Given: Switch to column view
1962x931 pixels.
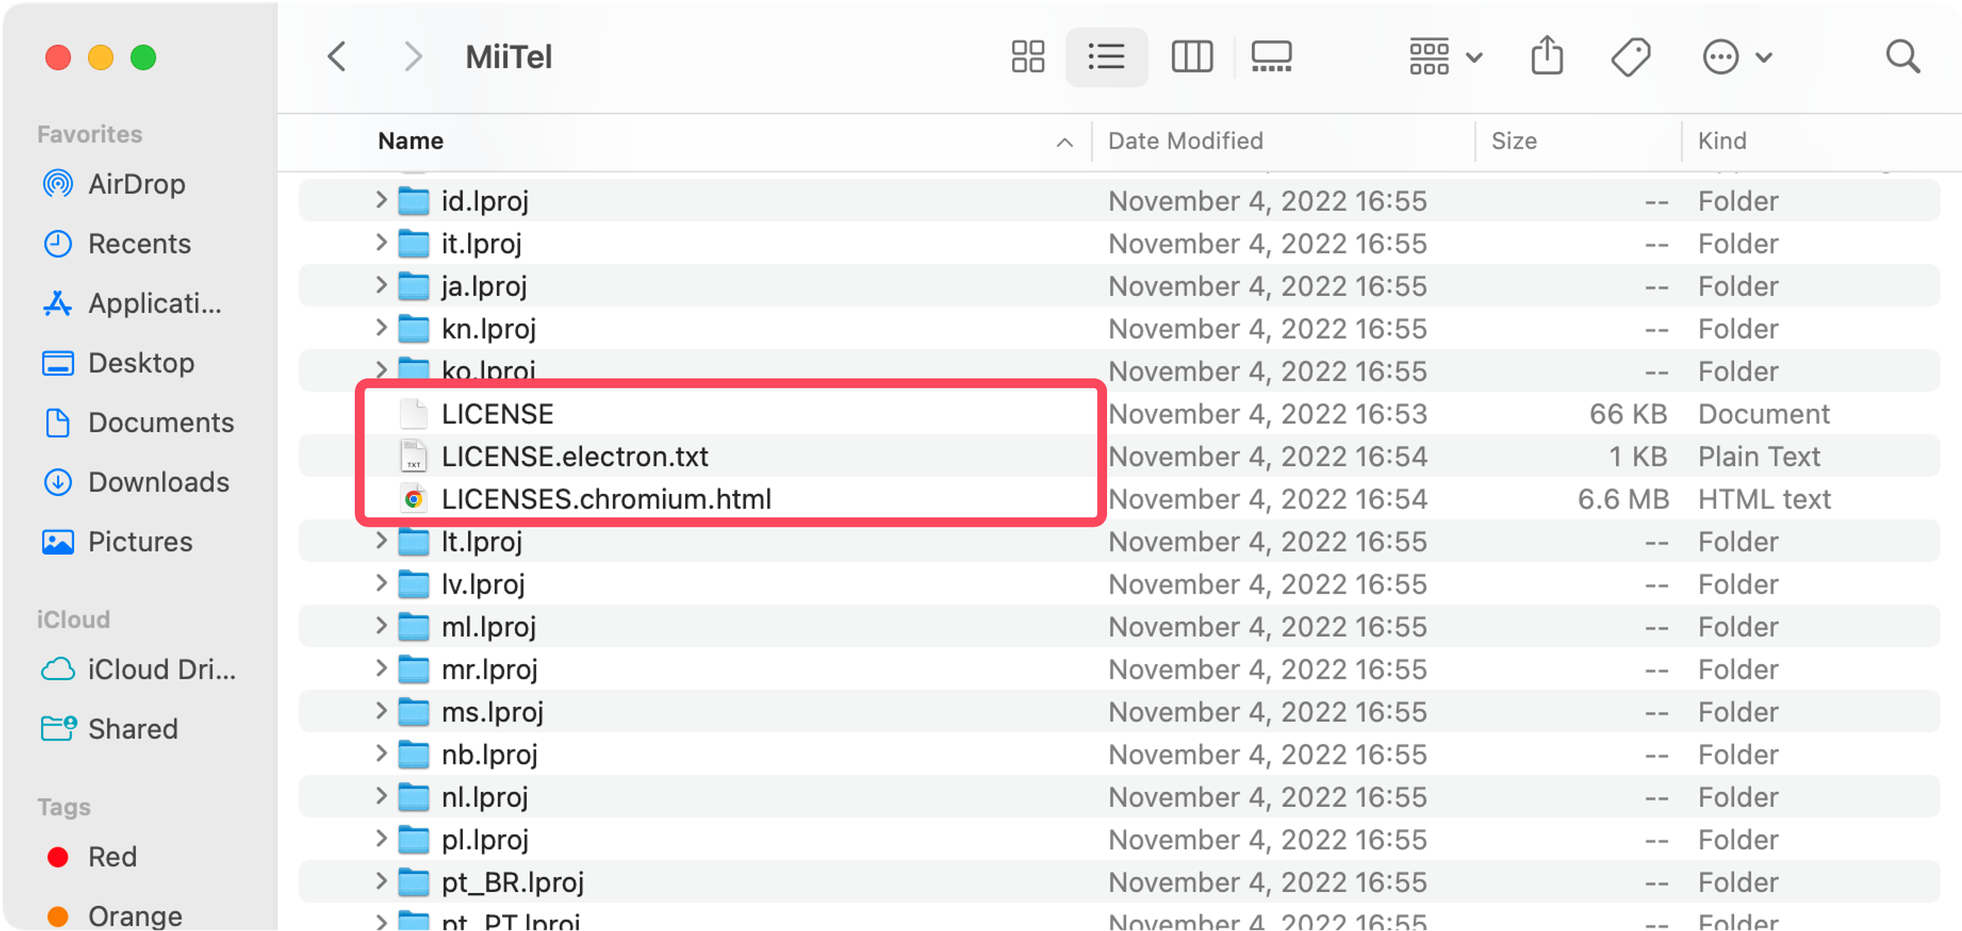Looking at the screenshot, I should [x=1192, y=57].
